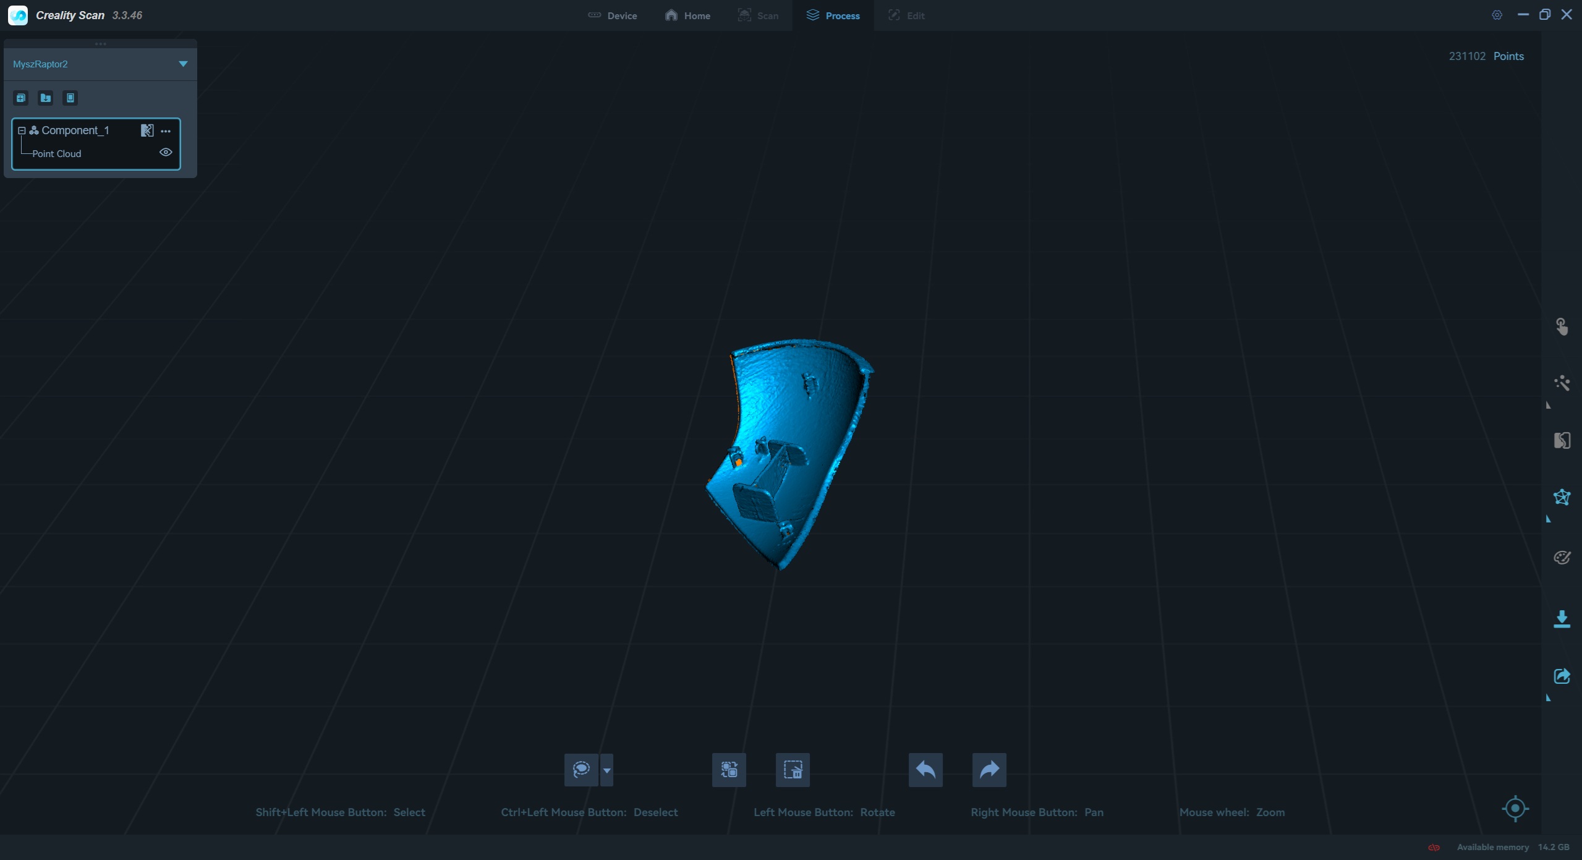Click the import folder icon in the project panel

click(46, 98)
